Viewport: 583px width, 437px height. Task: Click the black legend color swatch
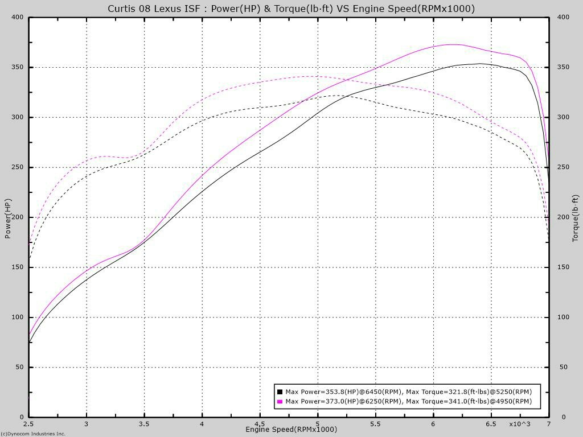[x=280, y=391]
